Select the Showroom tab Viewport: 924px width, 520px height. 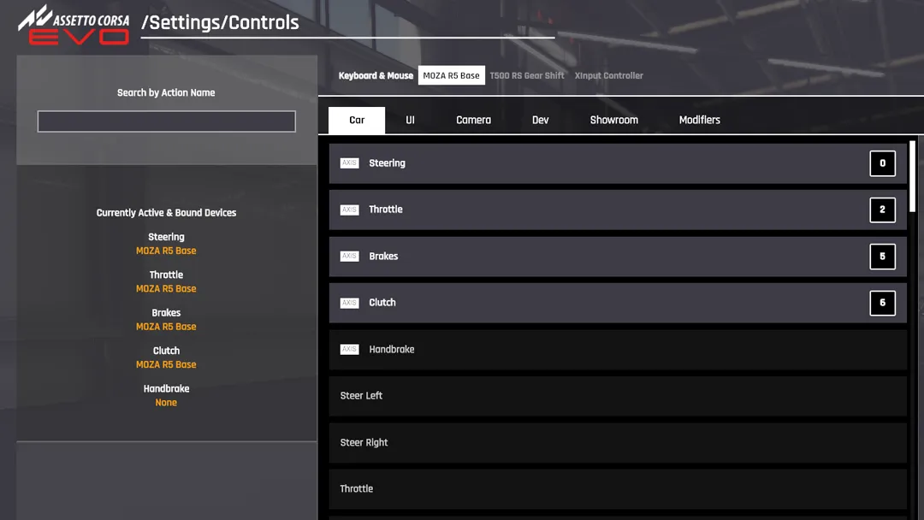click(613, 120)
